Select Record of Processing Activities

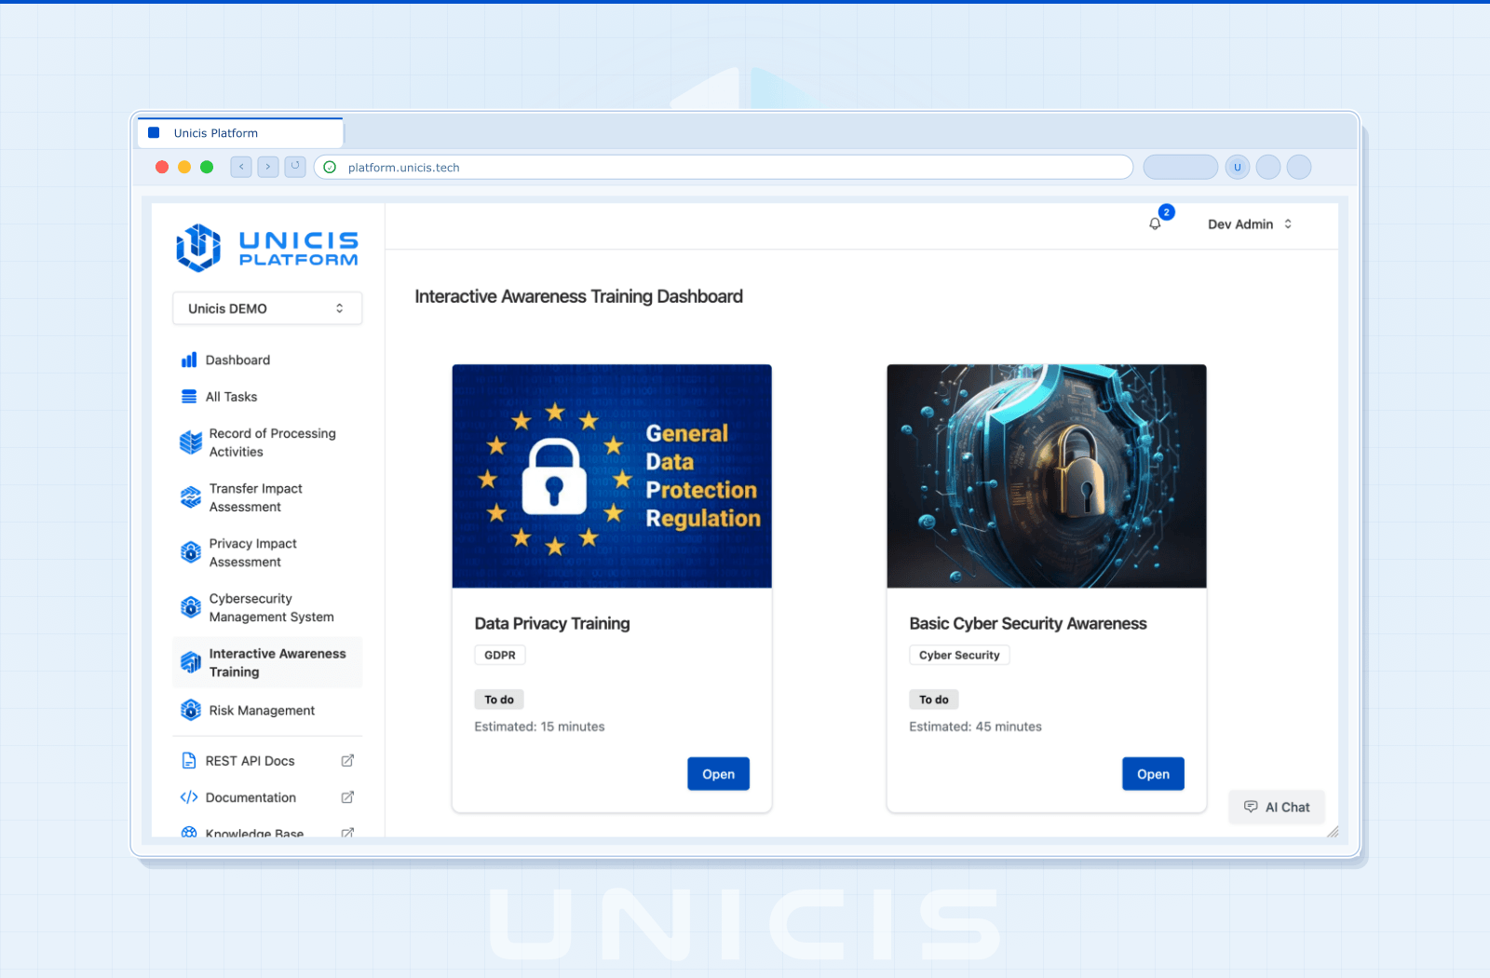point(267,442)
